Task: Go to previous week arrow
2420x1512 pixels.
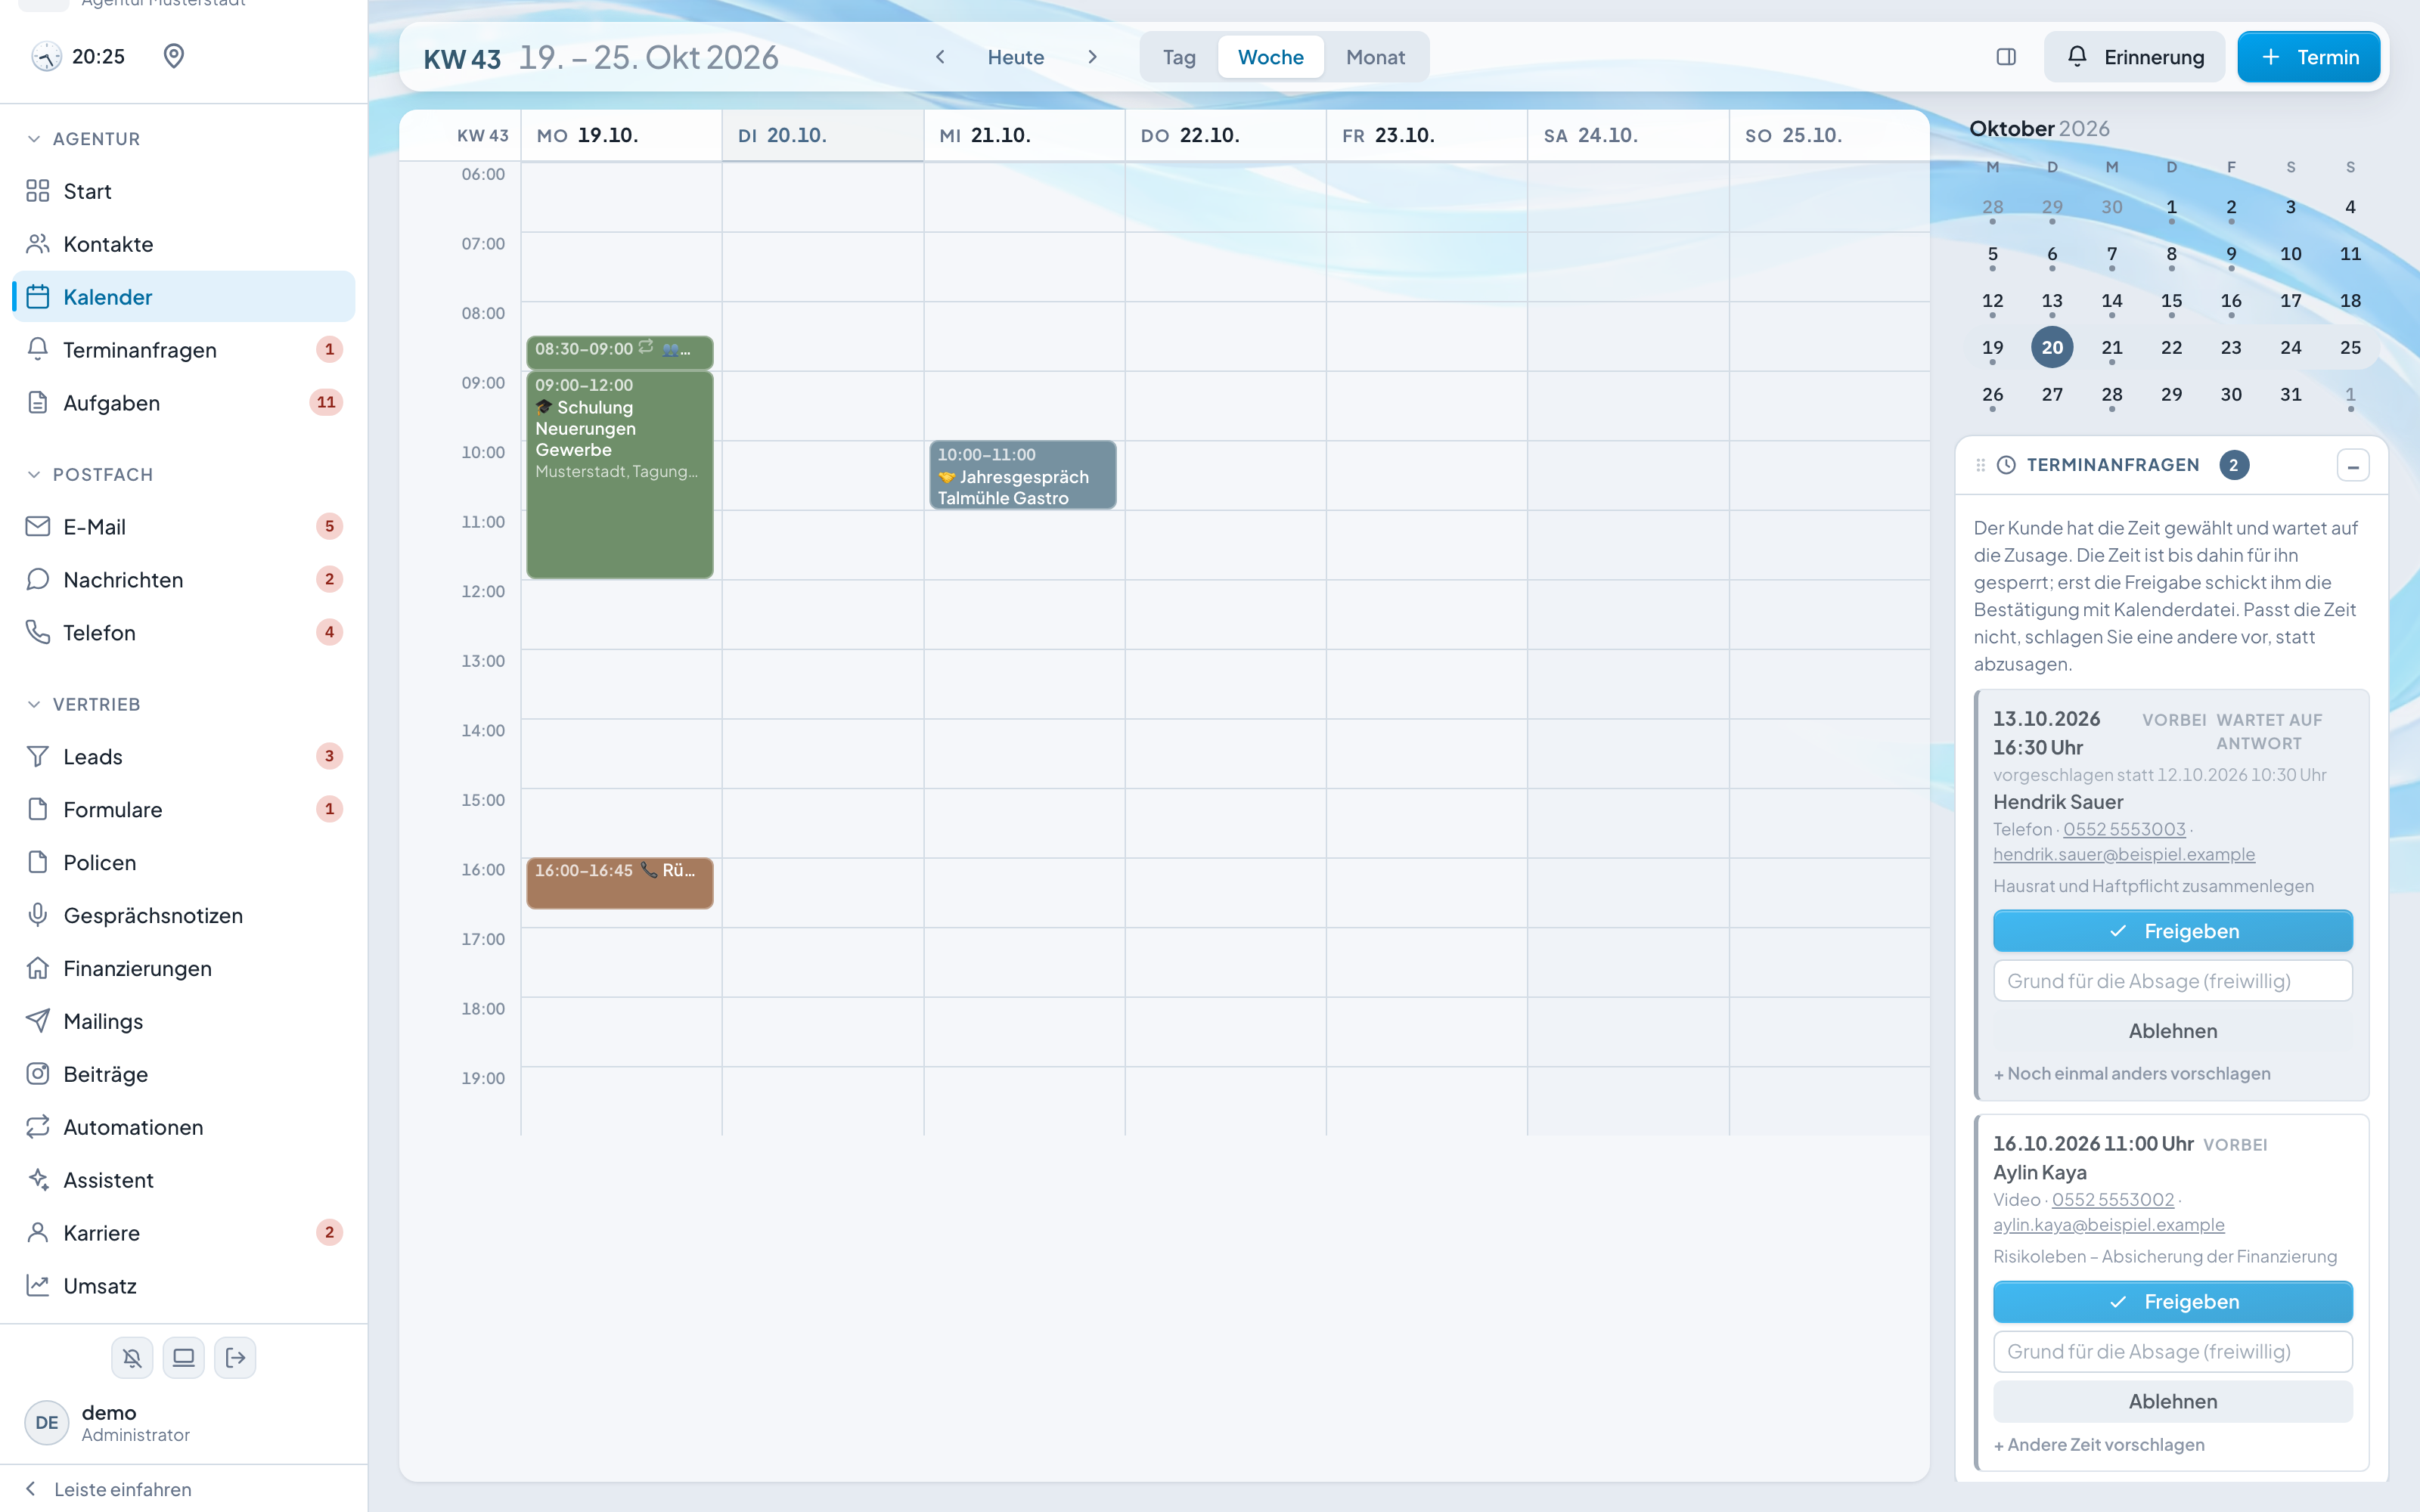Action: pos(940,57)
